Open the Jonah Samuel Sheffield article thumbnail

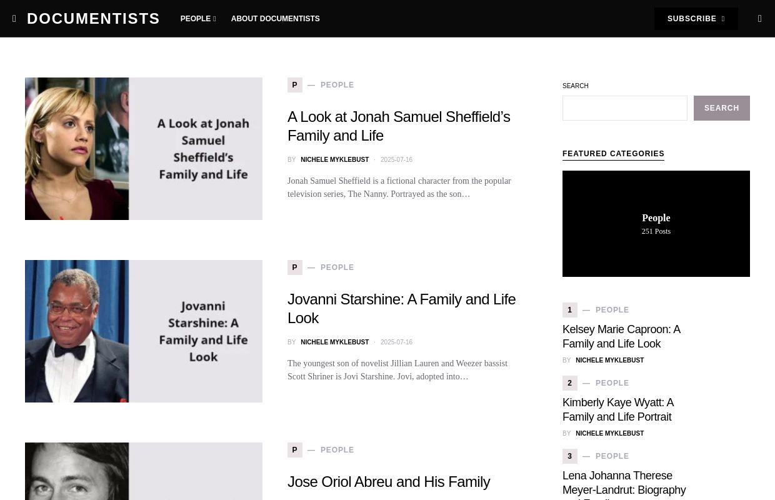coord(143,149)
